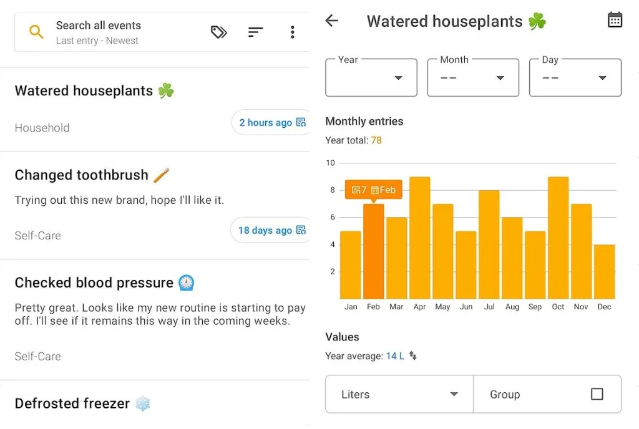The height and width of the screenshot is (429, 639).
Task: Select the December bar in the chart
Action: (604, 271)
